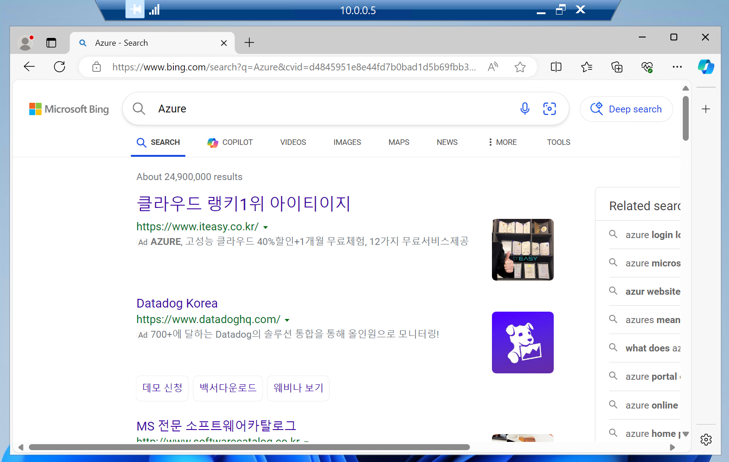Open sidebar settings gear icon
The height and width of the screenshot is (462, 729).
coord(706,440)
